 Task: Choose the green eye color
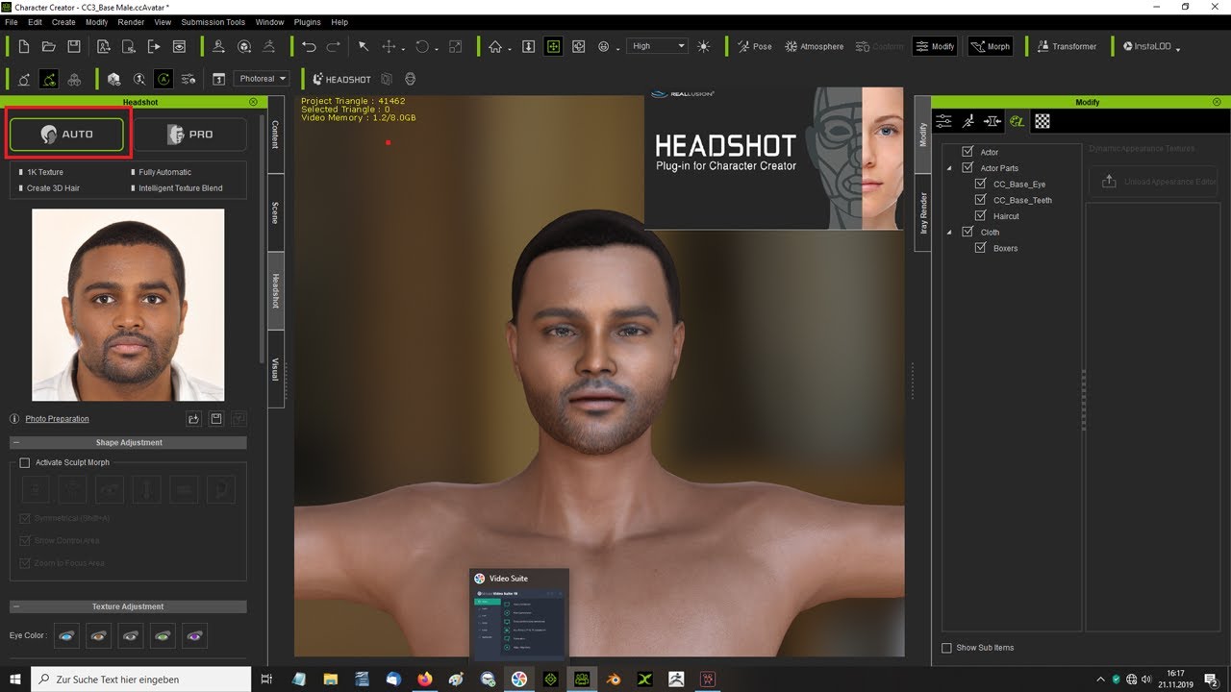point(163,635)
